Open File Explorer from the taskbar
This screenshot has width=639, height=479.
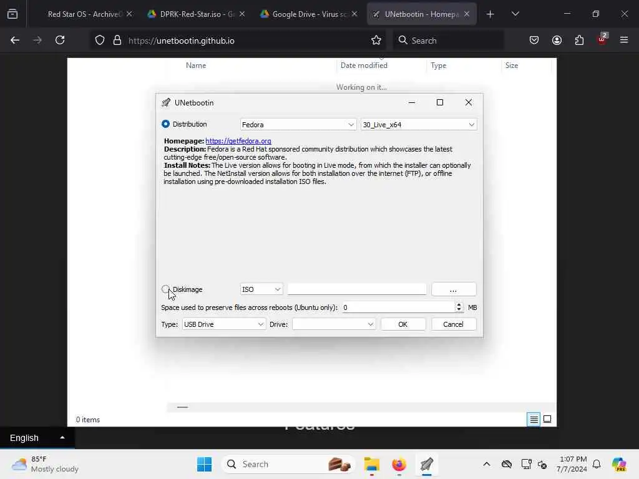click(x=372, y=464)
